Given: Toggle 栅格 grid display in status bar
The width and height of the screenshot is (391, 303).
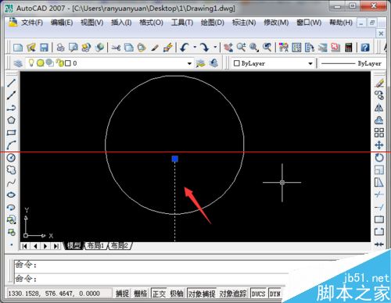Looking at the screenshot, I should point(140,294).
